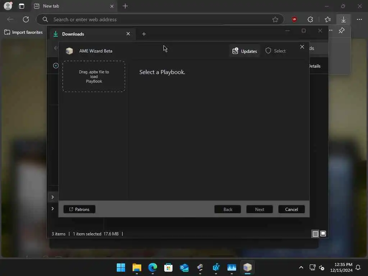Add this page to favorites star icon
The height and width of the screenshot is (276, 368).
pyautogui.click(x=275, y=19)
